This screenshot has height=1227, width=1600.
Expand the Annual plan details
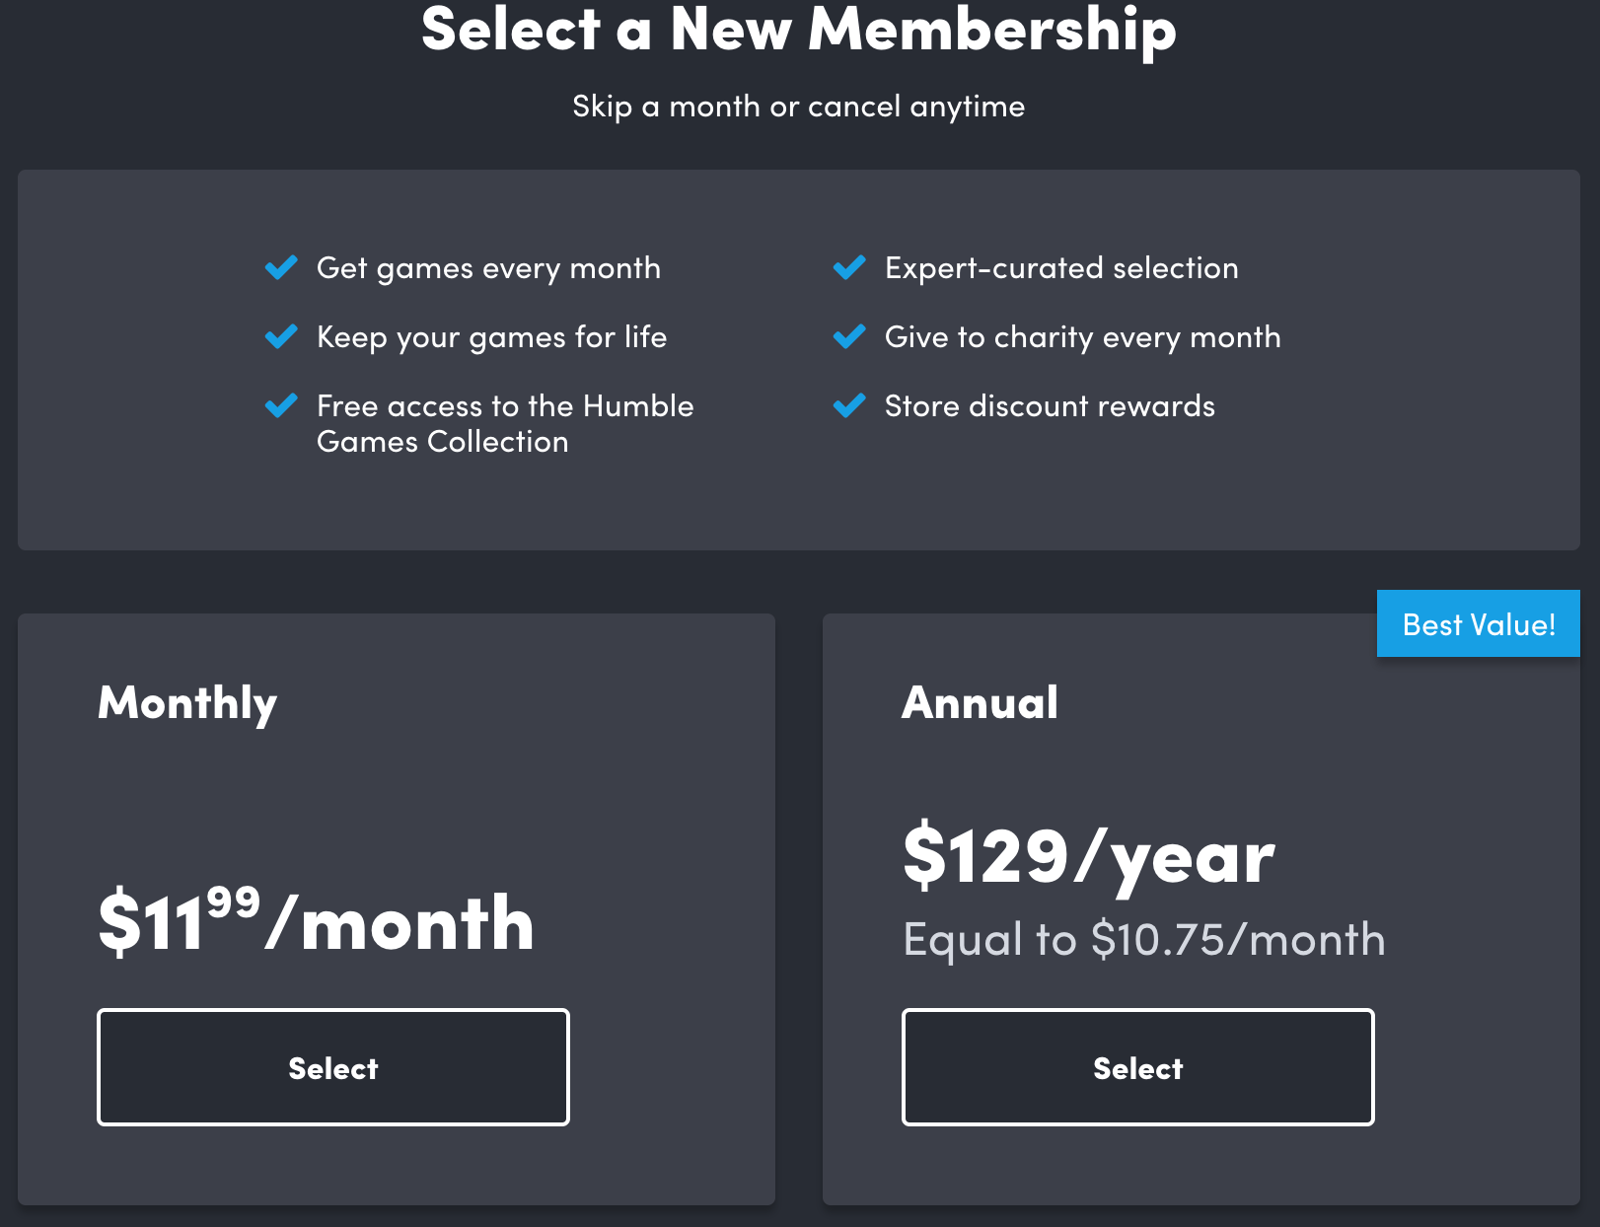coord(1137,1066)
